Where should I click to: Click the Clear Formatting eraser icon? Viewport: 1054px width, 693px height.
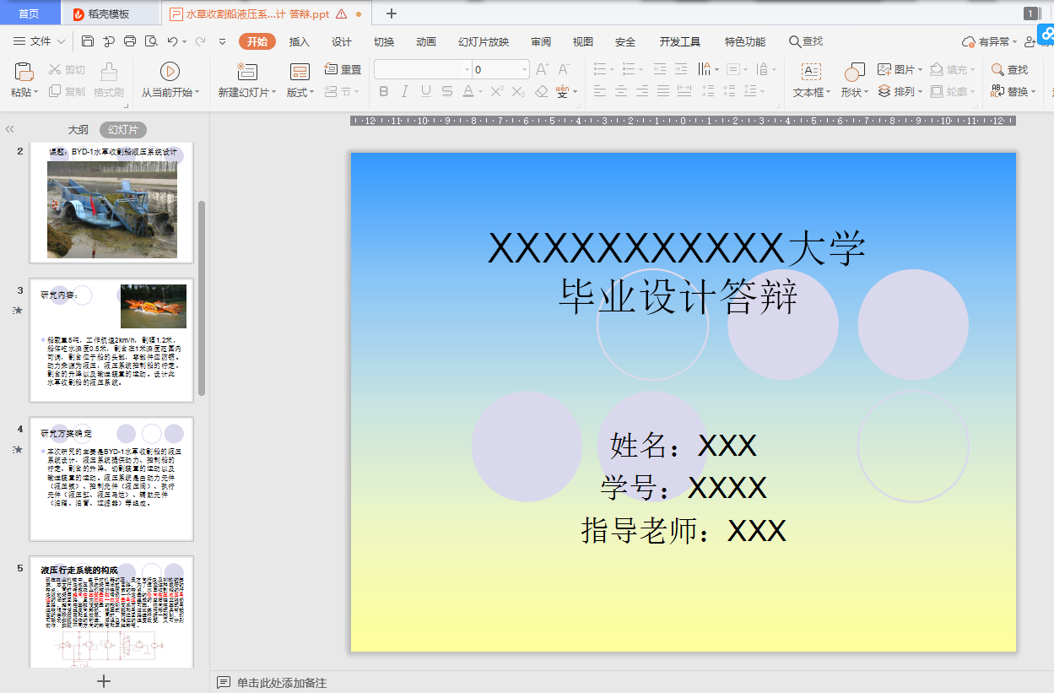coord(542,91)
